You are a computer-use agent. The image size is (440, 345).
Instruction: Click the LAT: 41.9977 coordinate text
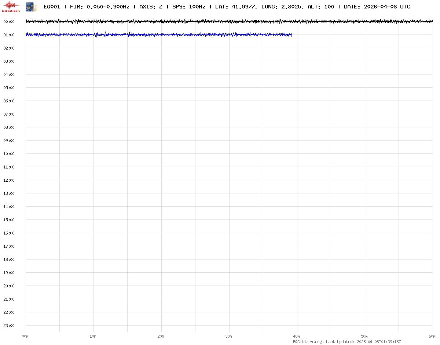[x=235, y=7]
